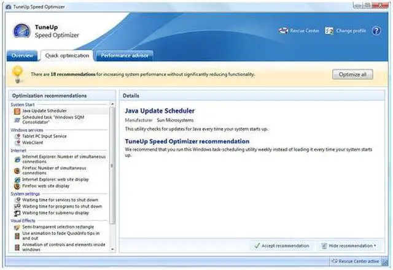The height and width of the screenshot is (270, 393).
Task: Click the Tablet PC Input Service icon
Action: [17, 136]
